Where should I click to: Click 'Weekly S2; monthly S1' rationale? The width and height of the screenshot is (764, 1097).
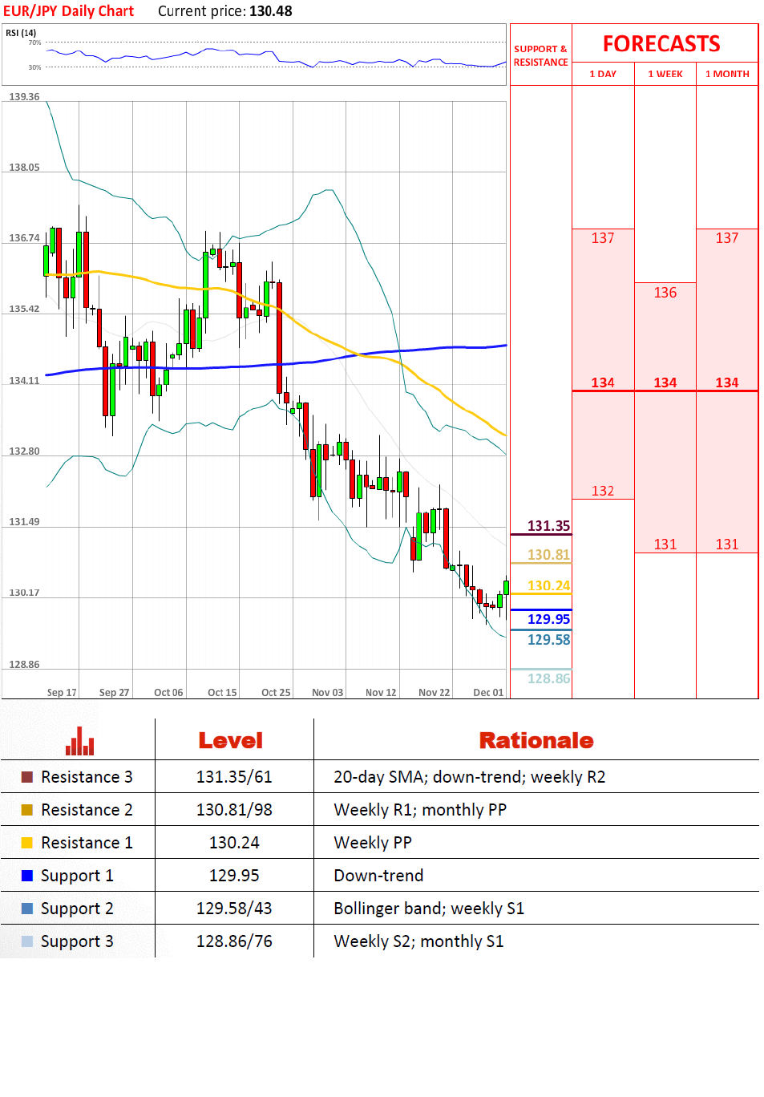tap(418, 941)
